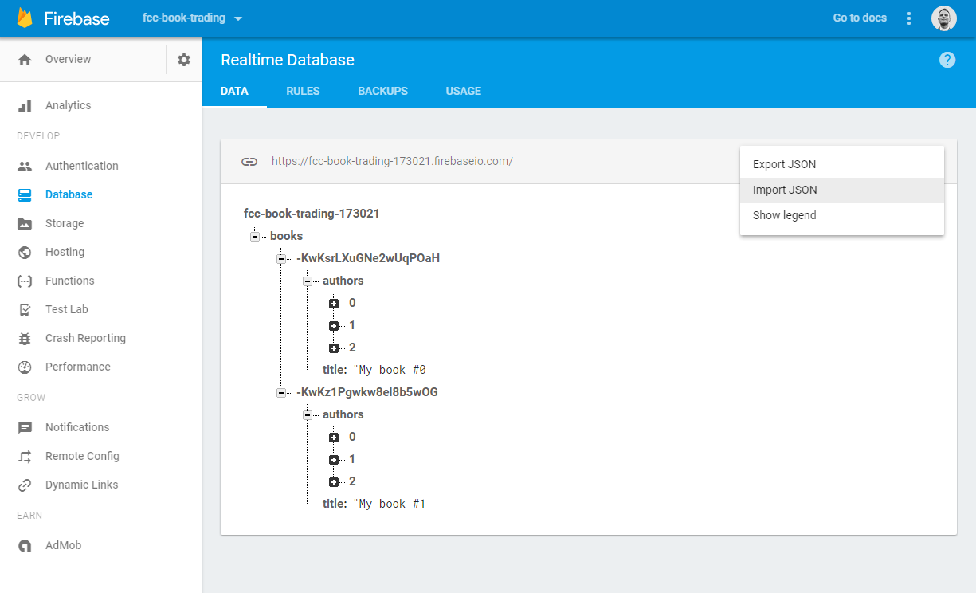Switch to the RULES tab

point(303,91)
